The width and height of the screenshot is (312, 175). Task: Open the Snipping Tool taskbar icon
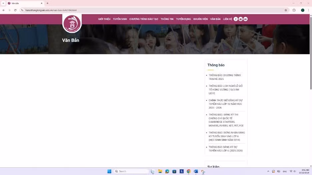click(203, 172)
